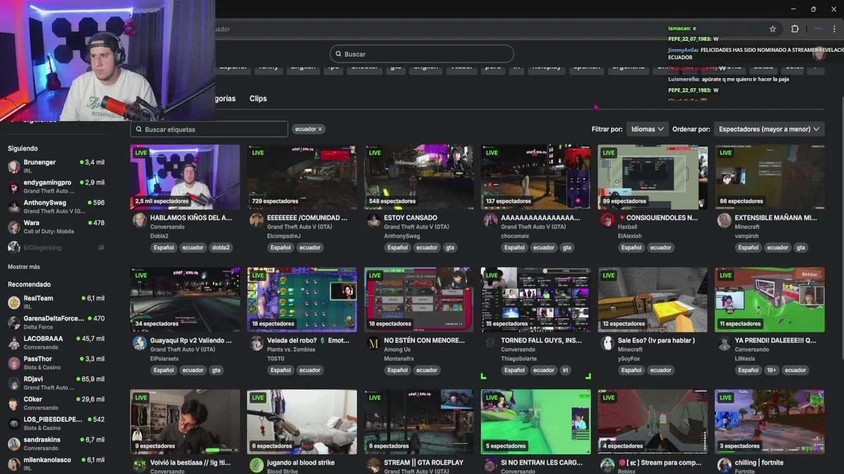This screenshot has width=844, height=474.
Task: Click the Grand Theft Auto V (GTA) category under chocomaix stream
Action: click(x=533, y=227)
